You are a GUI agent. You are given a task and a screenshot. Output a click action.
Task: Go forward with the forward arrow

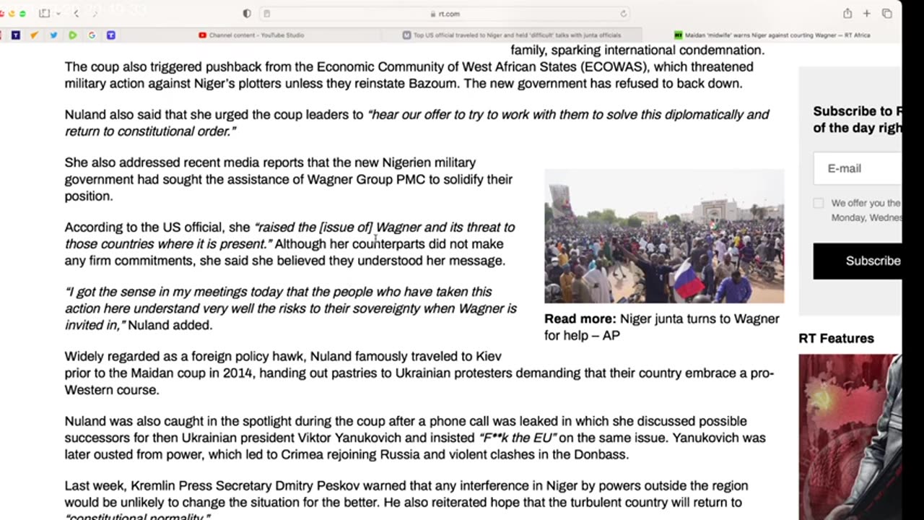95,14
